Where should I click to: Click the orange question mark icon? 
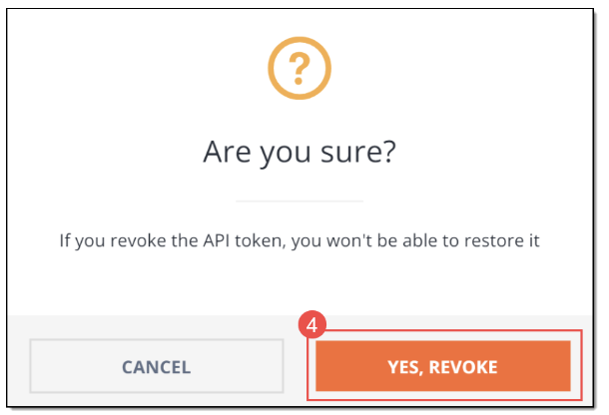300,68
